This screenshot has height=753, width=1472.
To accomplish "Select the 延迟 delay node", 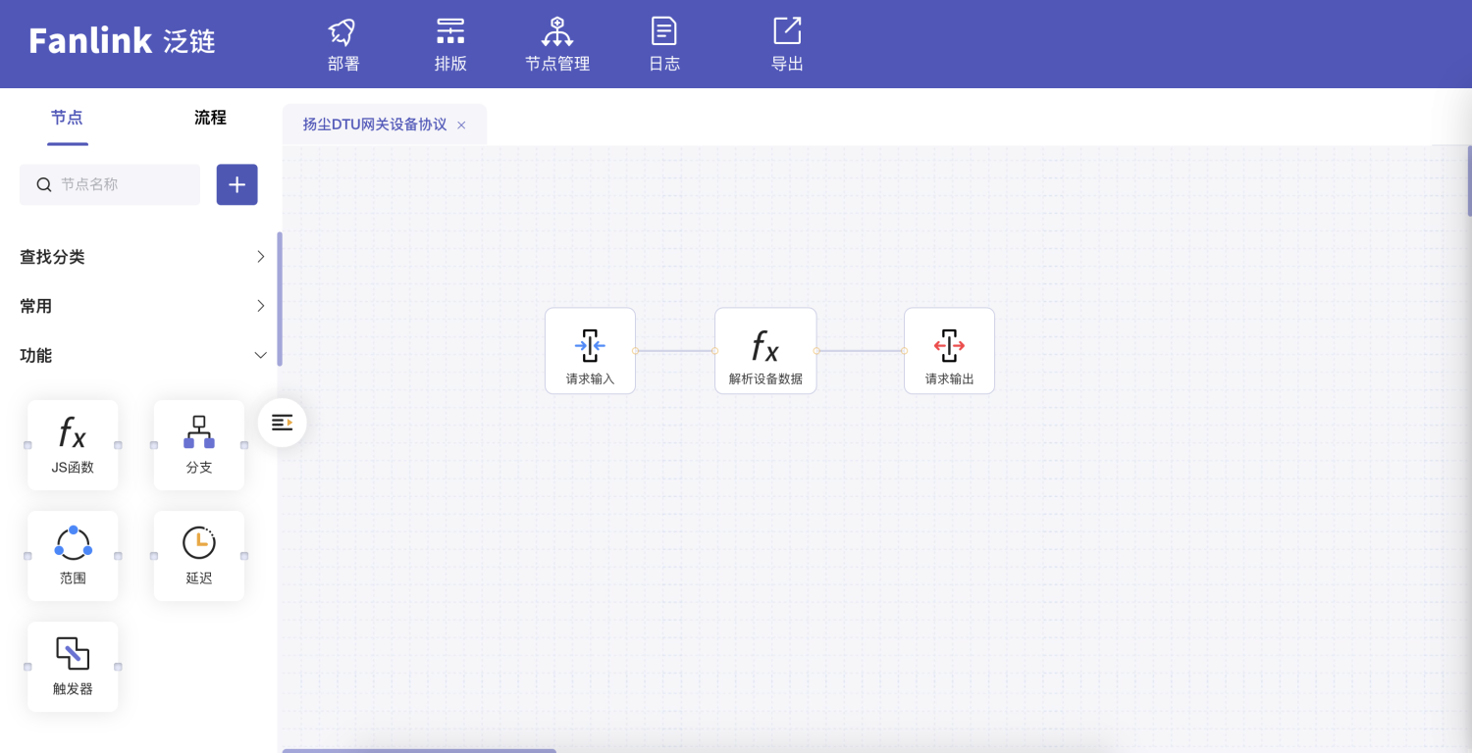I will click(199, 555).
